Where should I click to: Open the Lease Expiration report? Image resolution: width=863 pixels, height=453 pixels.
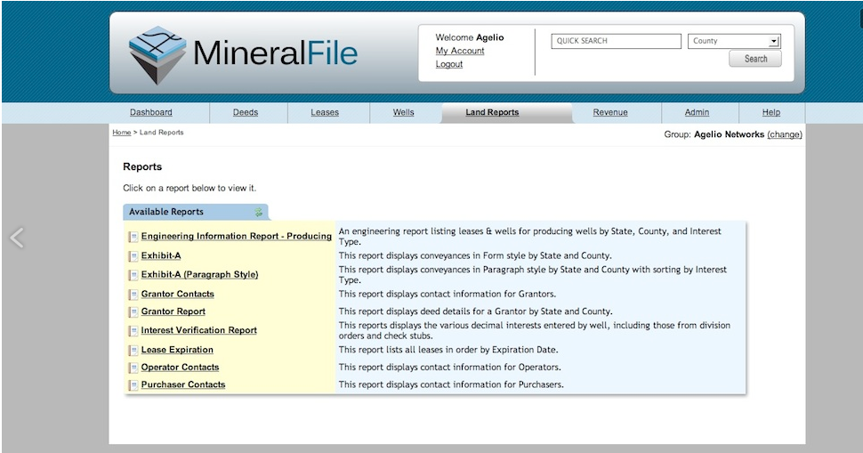(177, 350)
